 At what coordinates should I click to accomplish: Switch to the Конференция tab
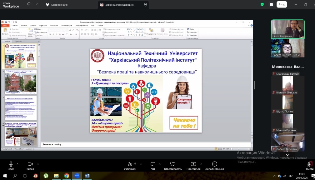coord(56,5)
